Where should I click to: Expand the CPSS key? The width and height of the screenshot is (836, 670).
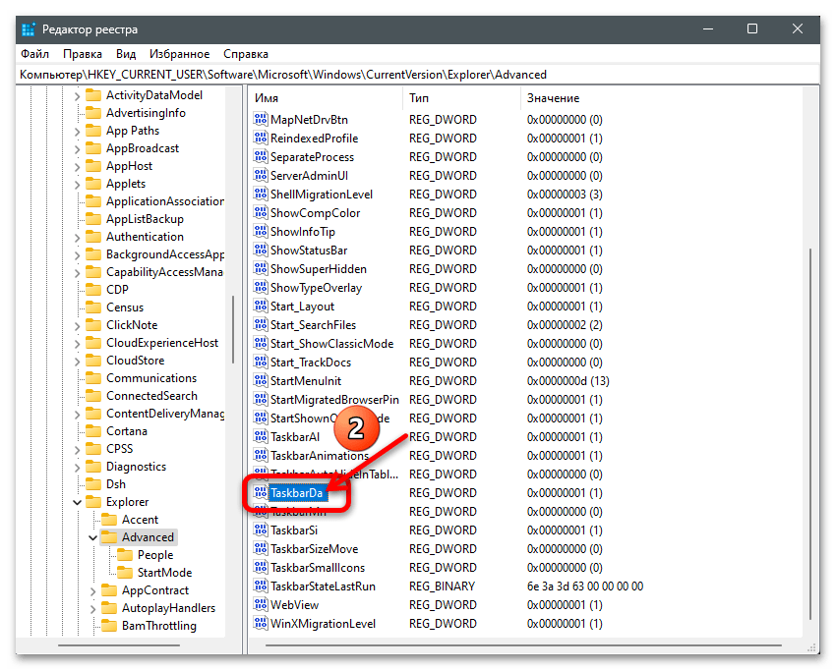point(77,450)
